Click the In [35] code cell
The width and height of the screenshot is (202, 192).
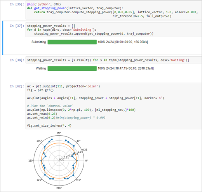click(114, 10)
